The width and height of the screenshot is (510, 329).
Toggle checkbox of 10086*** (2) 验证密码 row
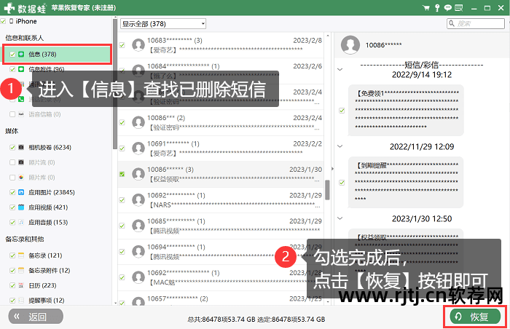[122, 122]
